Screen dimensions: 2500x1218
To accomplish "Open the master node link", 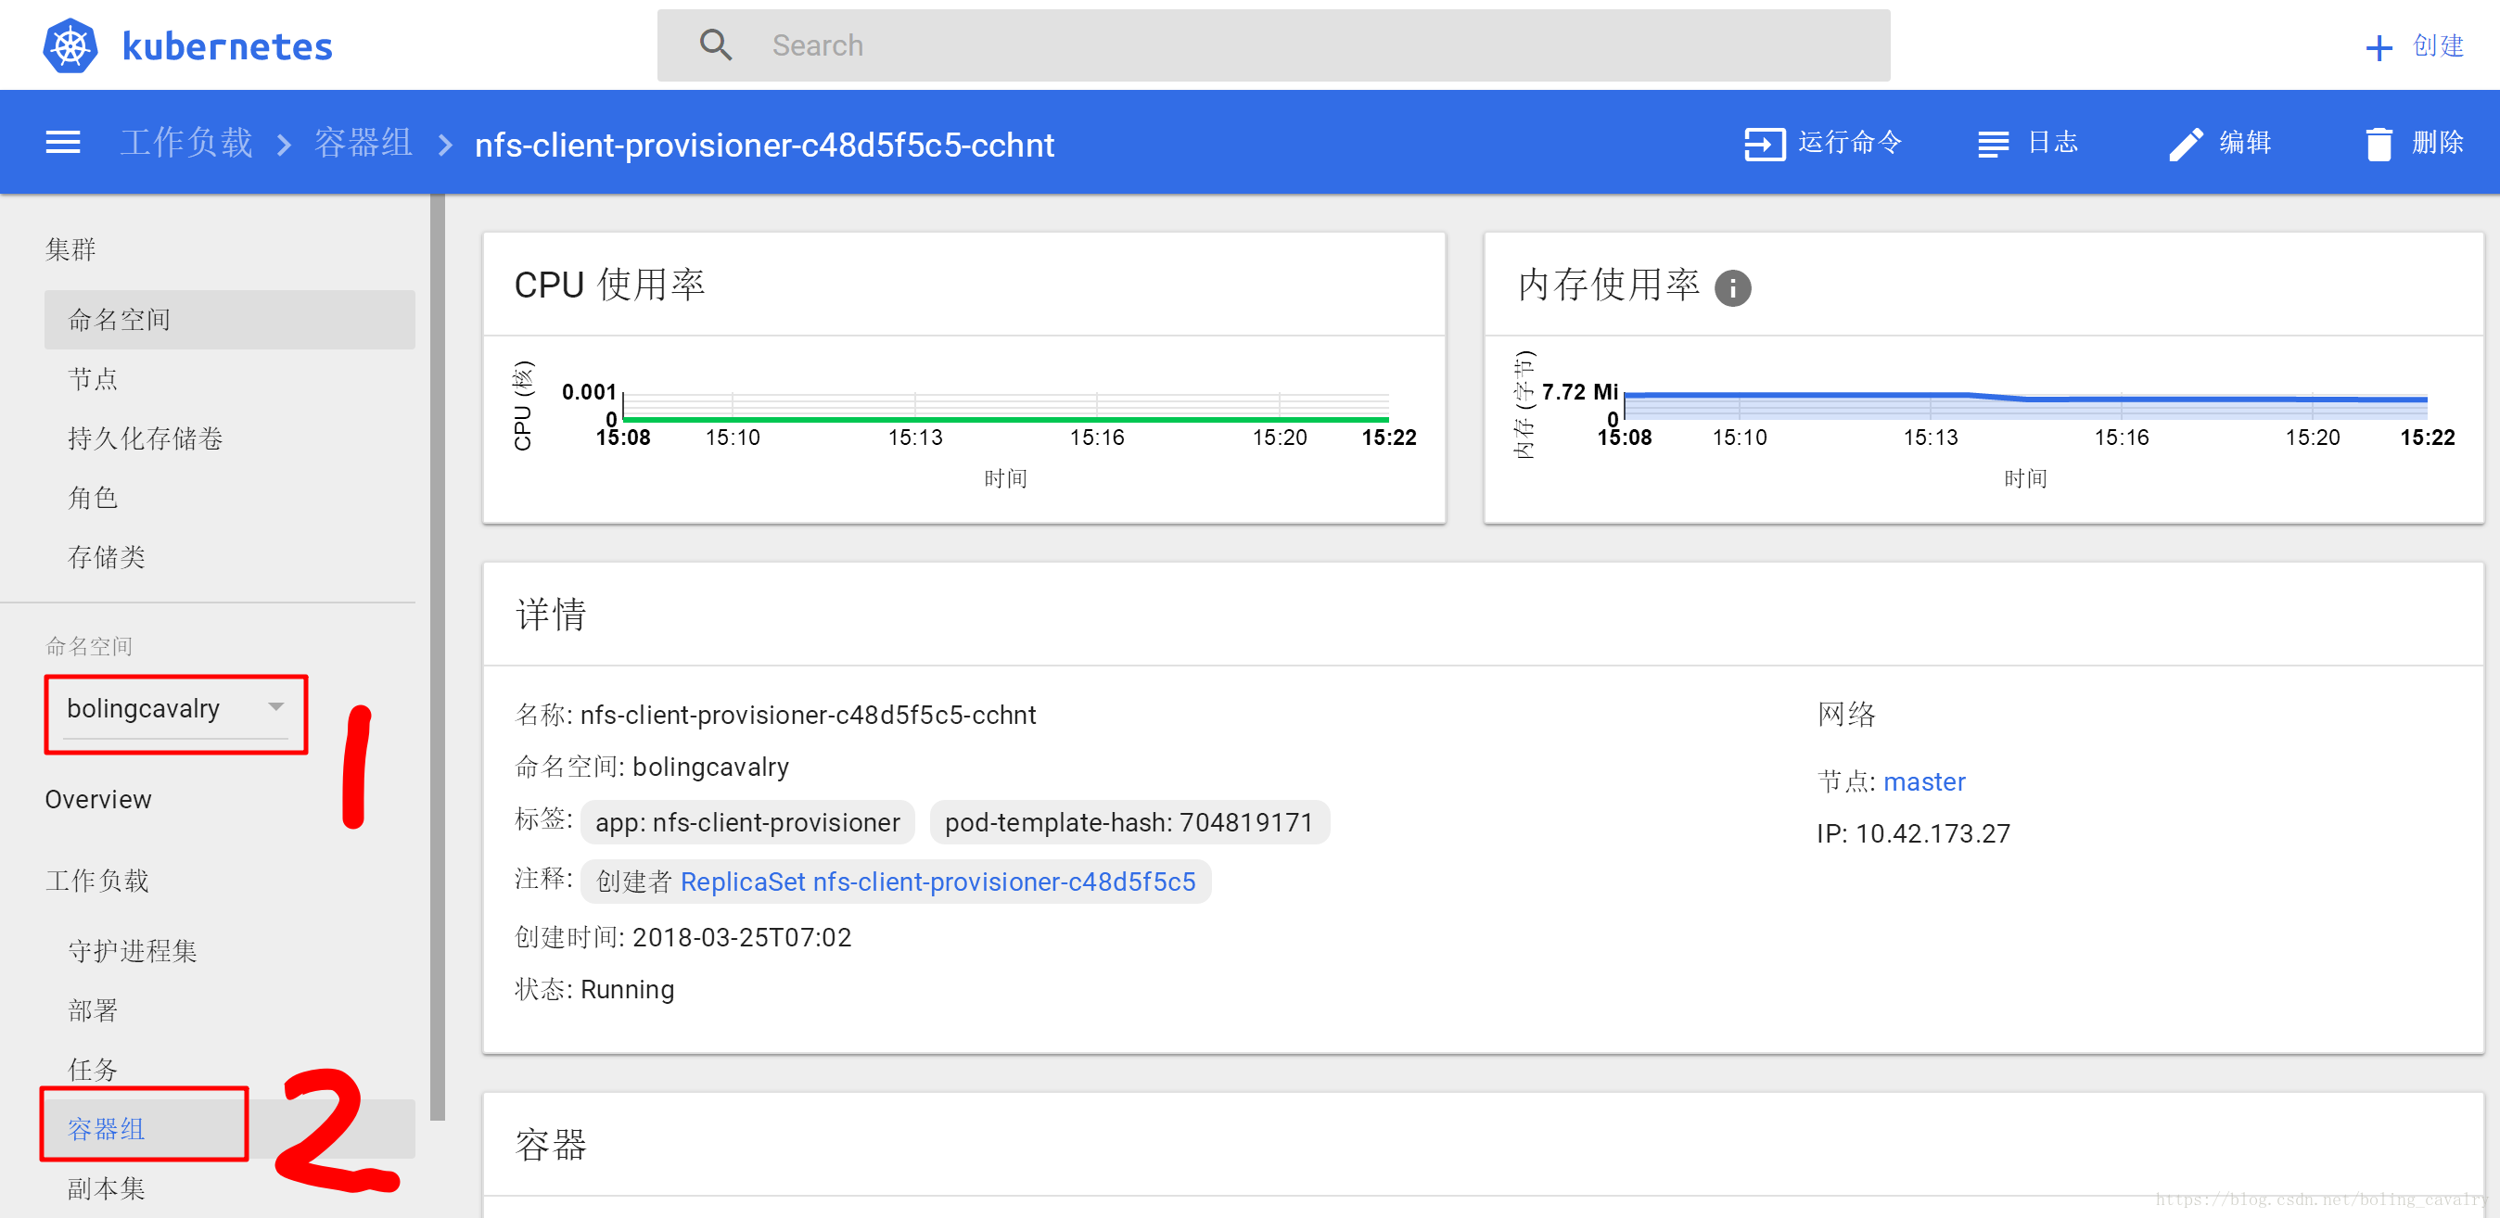I will tap(1923, 781).
